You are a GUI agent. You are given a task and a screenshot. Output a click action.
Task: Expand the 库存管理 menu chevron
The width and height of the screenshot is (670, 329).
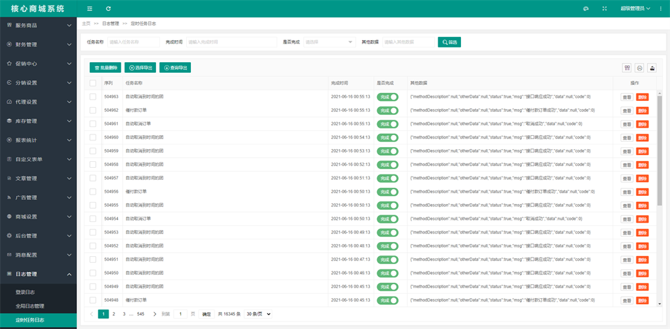tap(69, 121)
